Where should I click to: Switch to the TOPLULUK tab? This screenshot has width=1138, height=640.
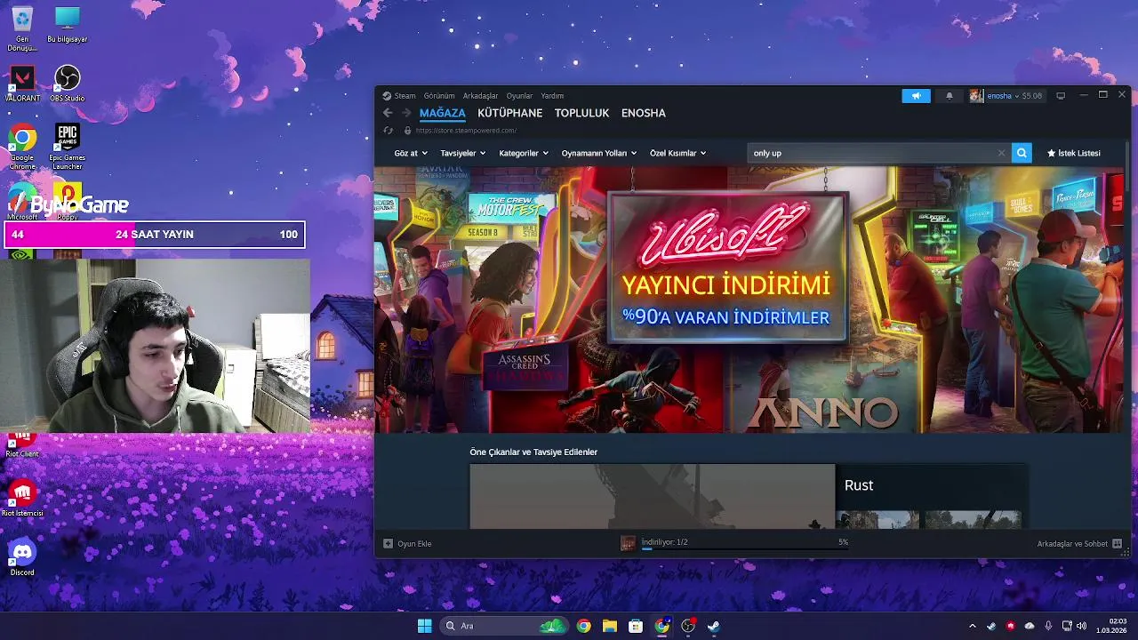click(x=581, y=113)
